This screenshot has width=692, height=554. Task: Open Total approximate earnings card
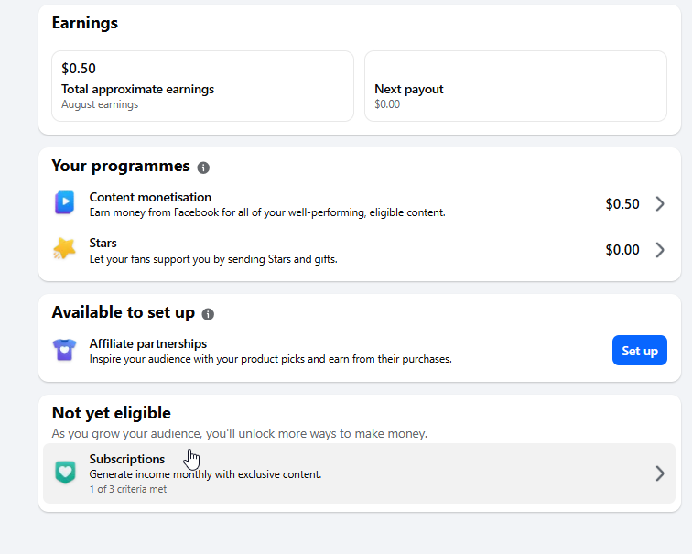[x=202, y=86]
